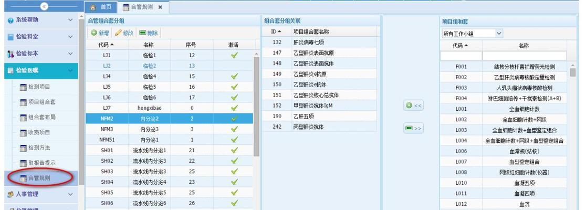Open 收费项目 in the sidebar
585x210 pixels.
click(x=39, y=133)
